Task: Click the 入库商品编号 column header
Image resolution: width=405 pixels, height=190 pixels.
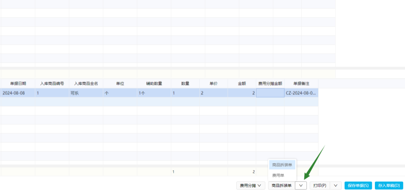Action: 52,83
